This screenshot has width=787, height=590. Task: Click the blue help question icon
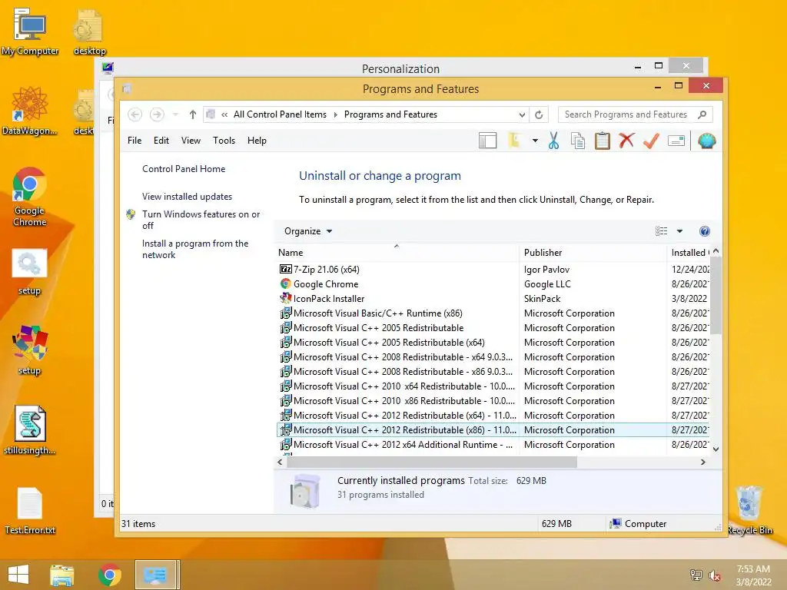tap(705, 231)
